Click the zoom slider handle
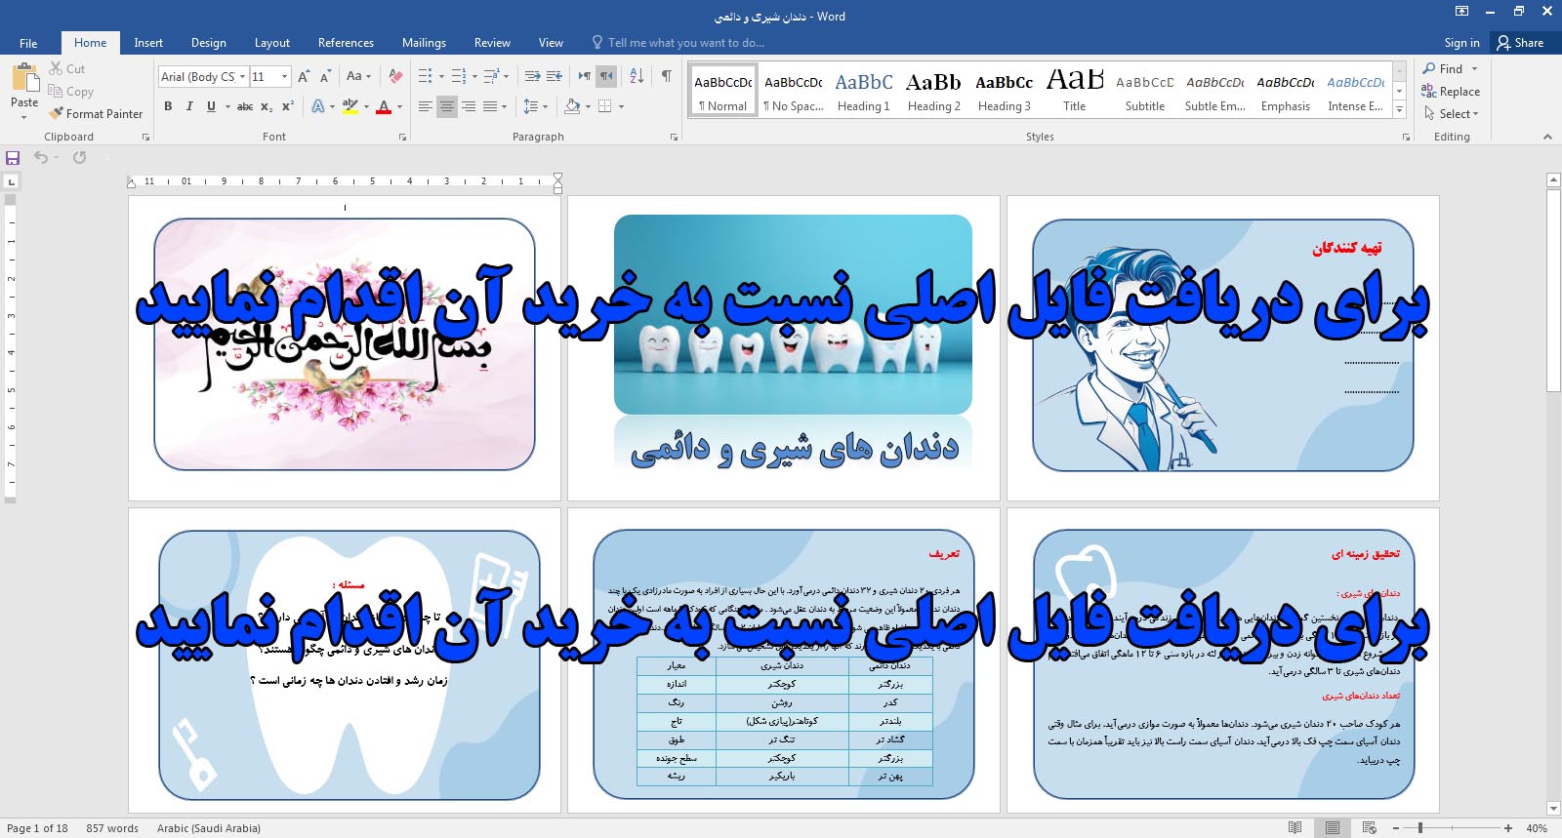1562x838 pixels. pos(1419,828)
